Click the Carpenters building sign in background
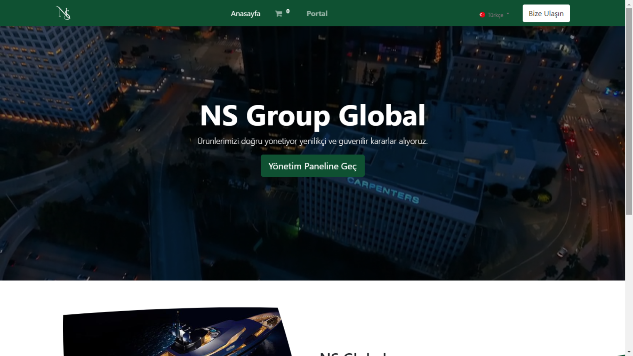Screen dimensions: 633x356 tap(383, 190)
